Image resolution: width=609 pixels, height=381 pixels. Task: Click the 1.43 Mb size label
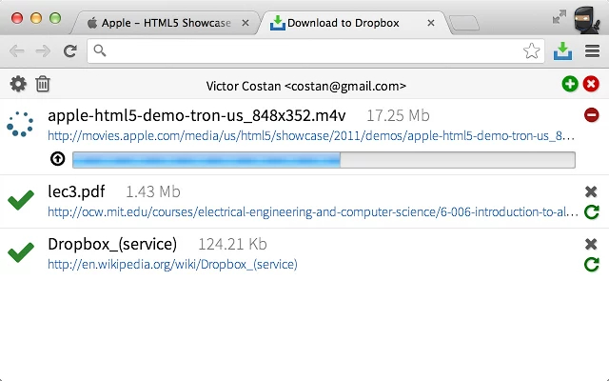click(x=153, y=191)
